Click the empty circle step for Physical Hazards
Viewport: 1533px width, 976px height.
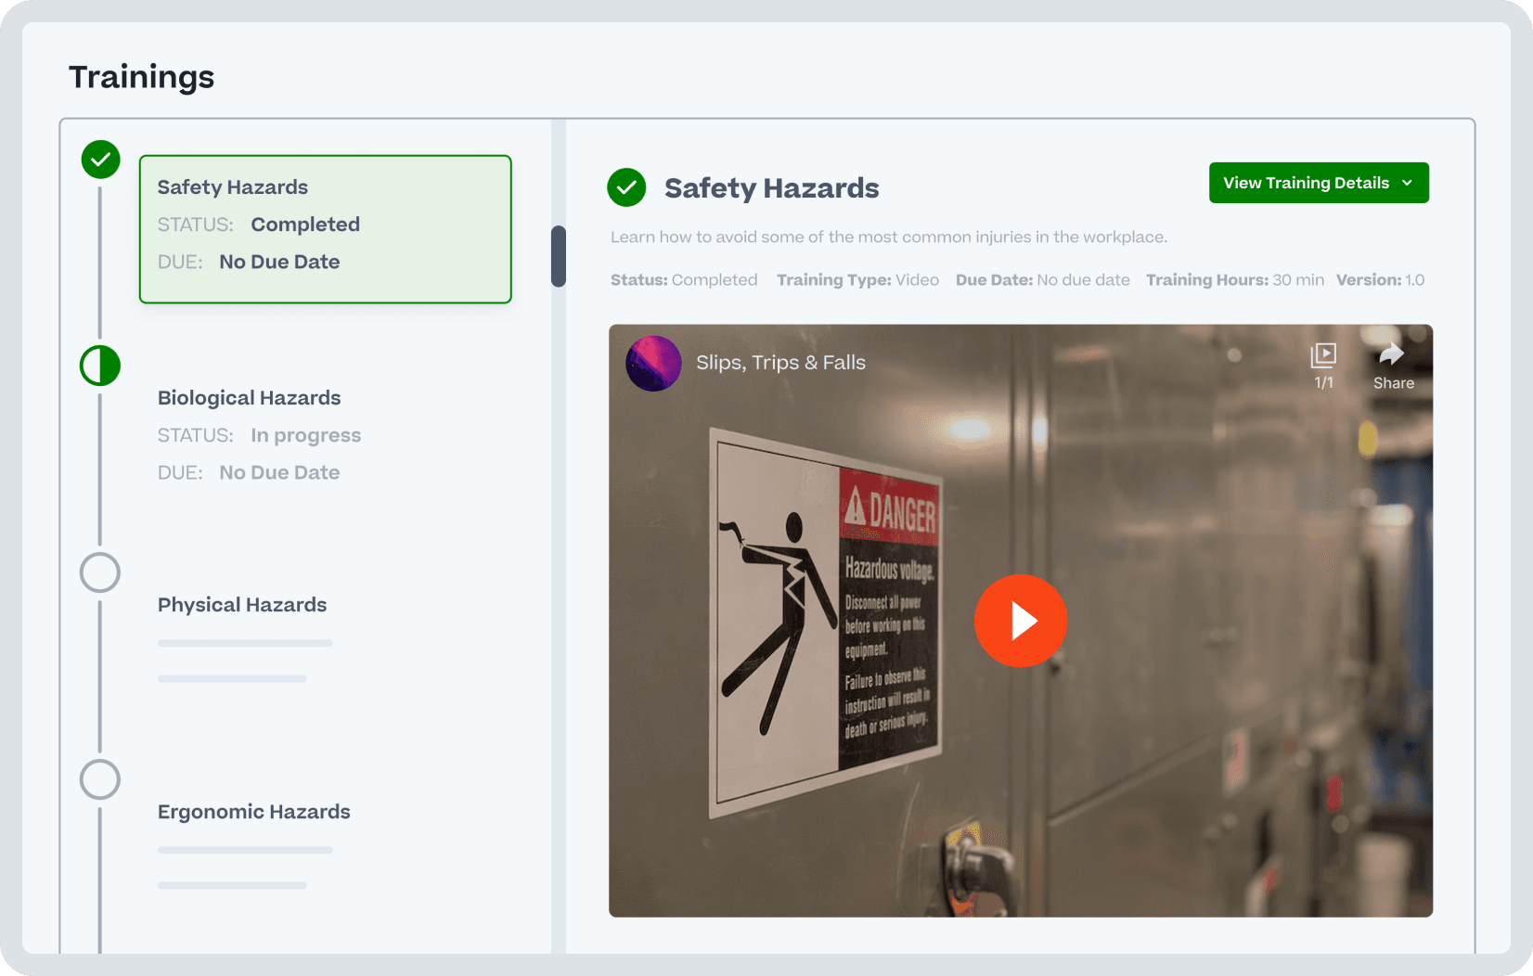coord(100,572)
